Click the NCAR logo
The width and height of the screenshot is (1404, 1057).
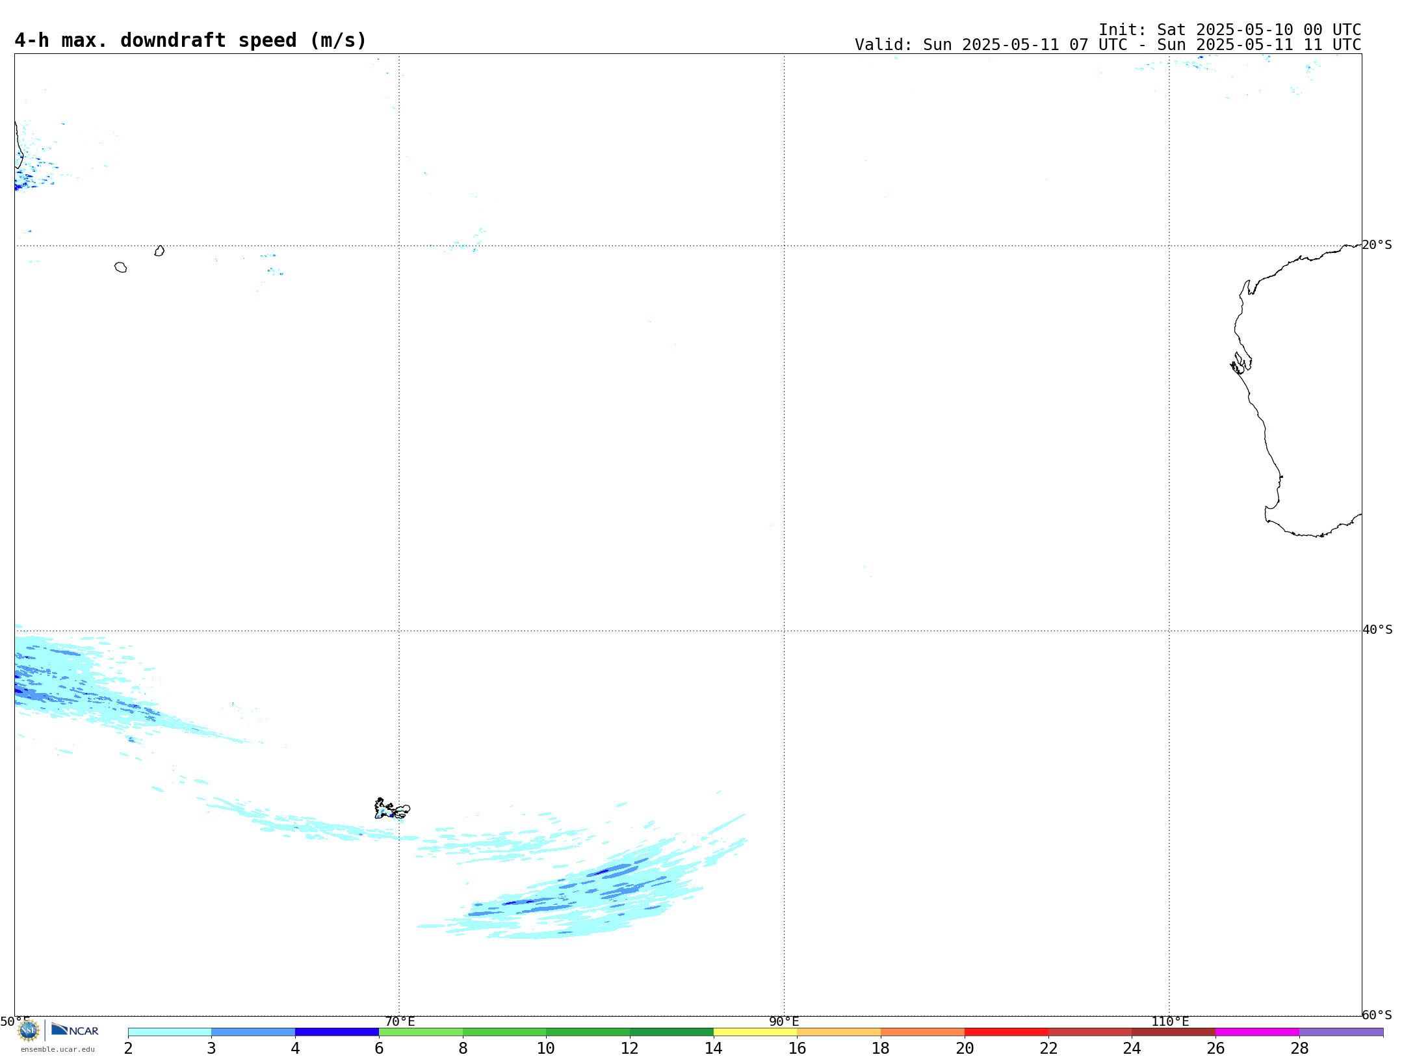click(75, 1030)
